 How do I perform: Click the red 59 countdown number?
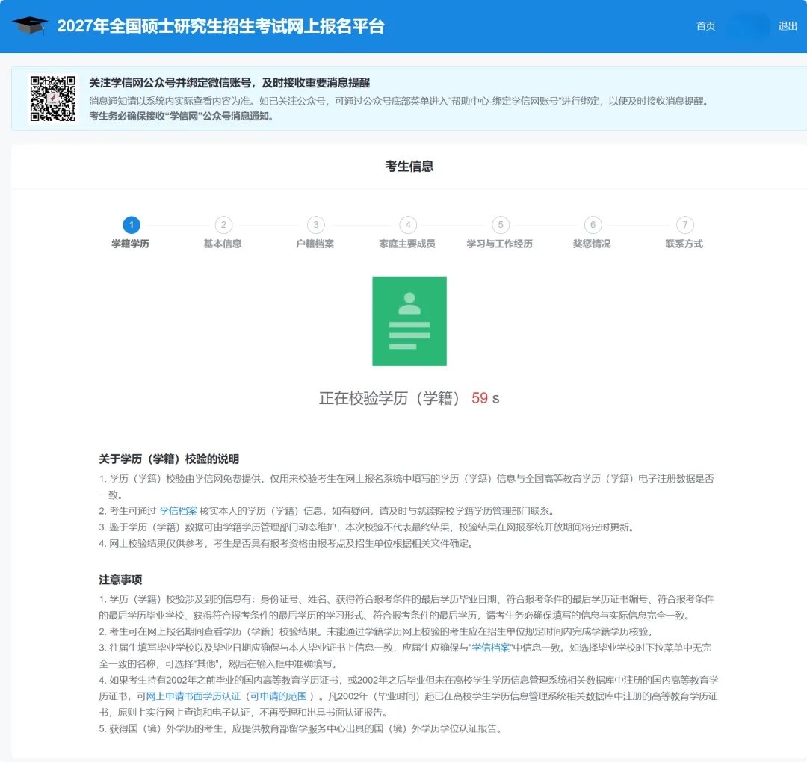tap(480, 398)
